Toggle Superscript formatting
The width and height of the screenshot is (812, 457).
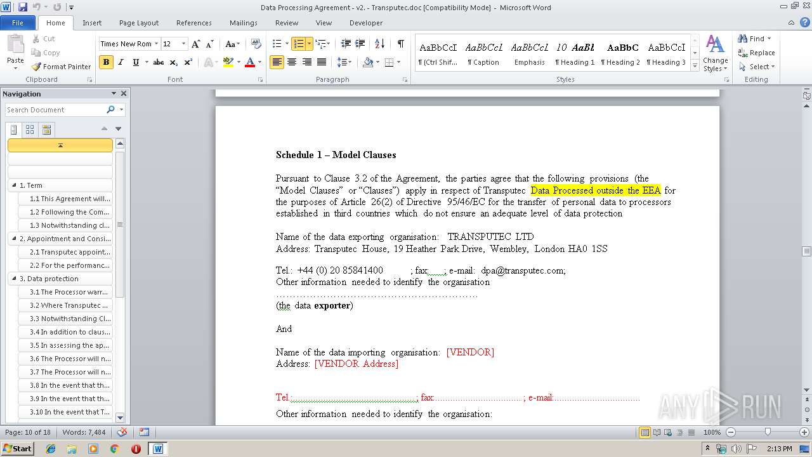point(188,62)
